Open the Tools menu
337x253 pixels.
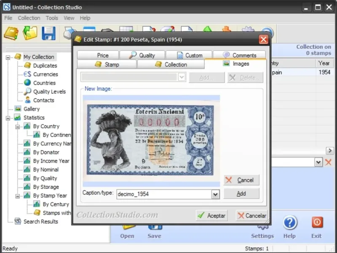[x=52, y=18]
